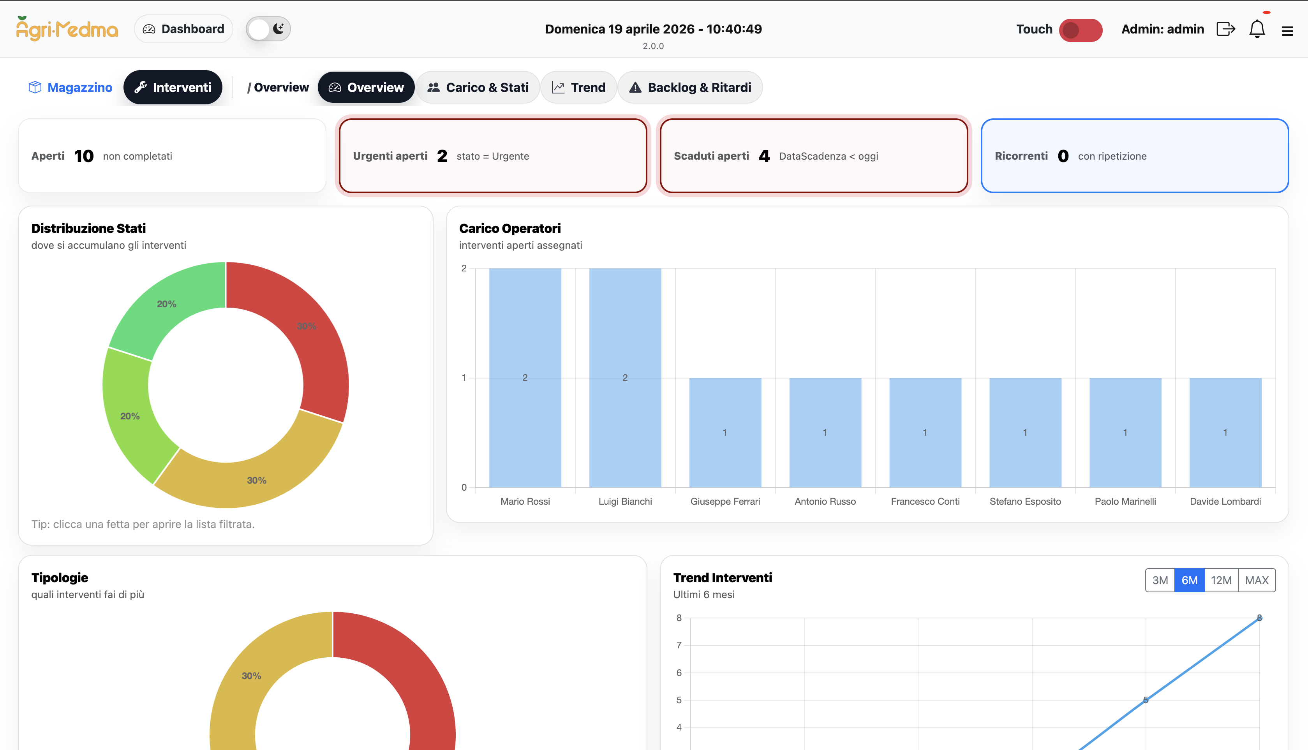Open the Ricorrenti card
1308x750 pixels.
(x=1135, y=156)
